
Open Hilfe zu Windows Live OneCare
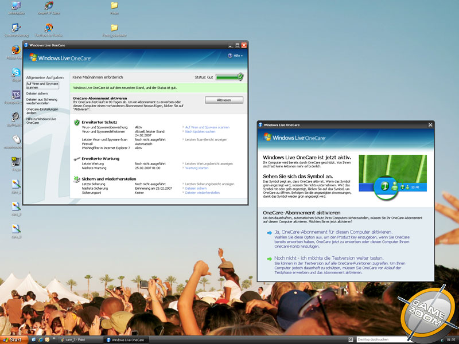pyautogui.click(x=41, y=121)
